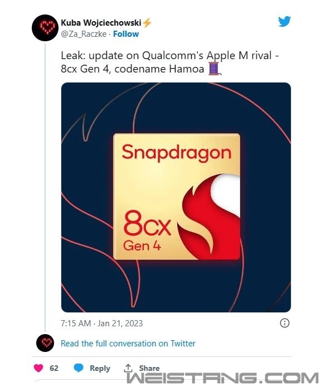Viewport: 326px width, 391px height.
Task: Open the info circle icon by the timestamp
Action: (x=285, y=323)
